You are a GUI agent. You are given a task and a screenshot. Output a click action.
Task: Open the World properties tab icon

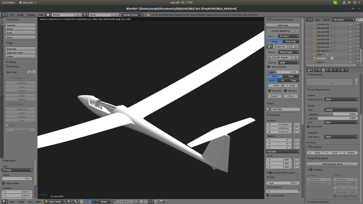pos(327,70)
